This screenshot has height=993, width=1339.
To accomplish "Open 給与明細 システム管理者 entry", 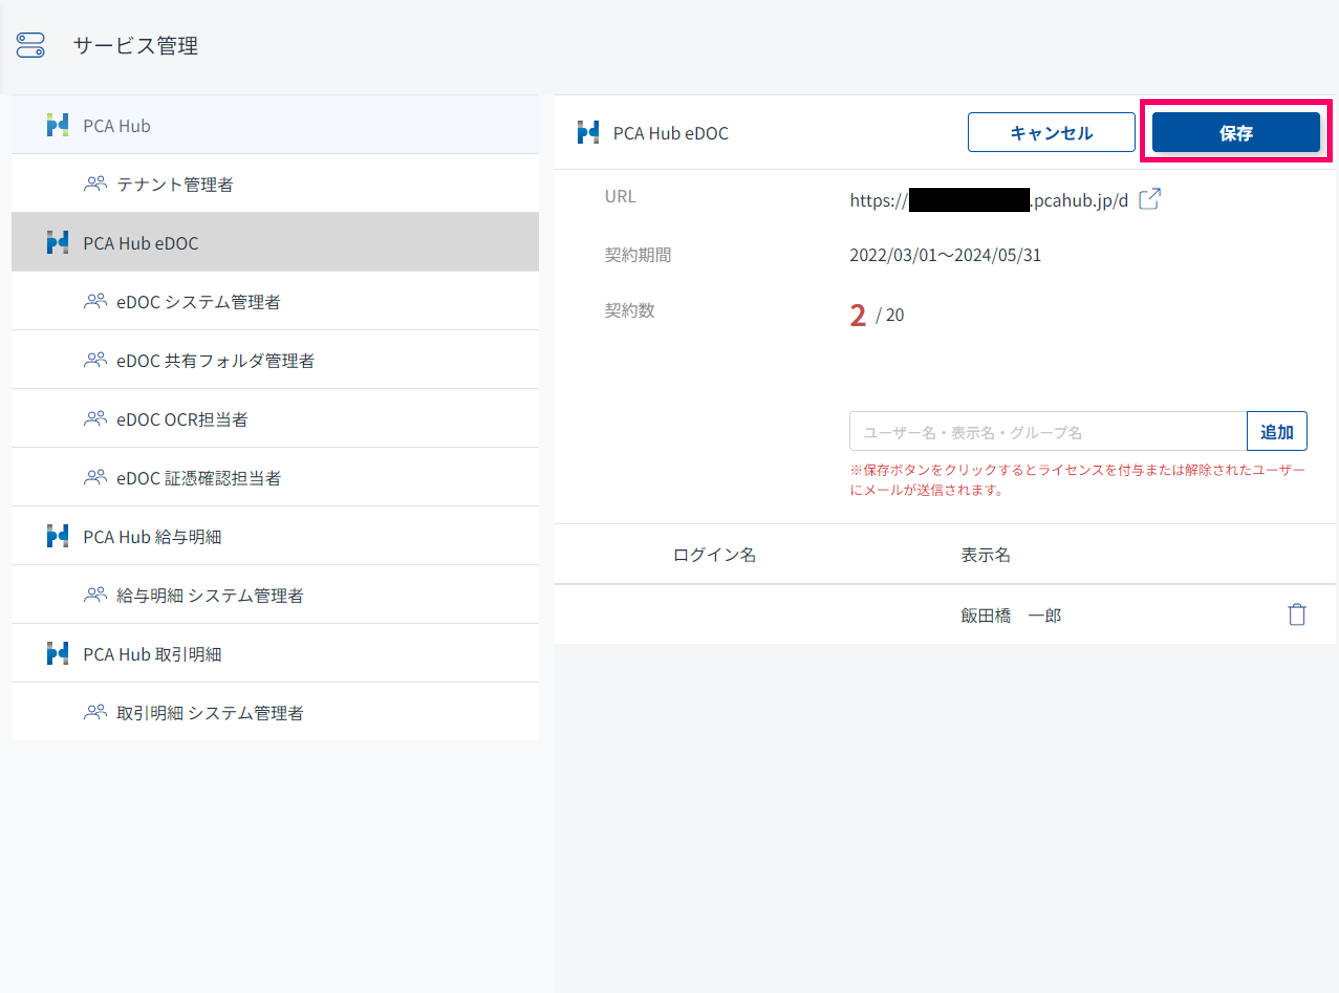I will 210,595.
